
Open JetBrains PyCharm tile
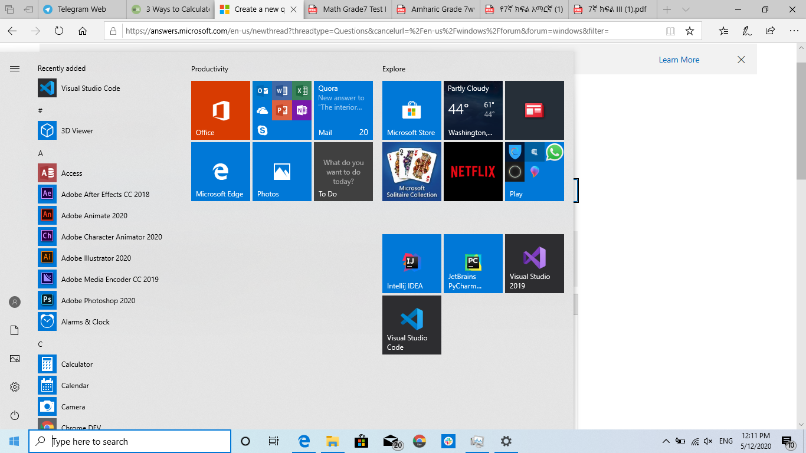point(473,264)
